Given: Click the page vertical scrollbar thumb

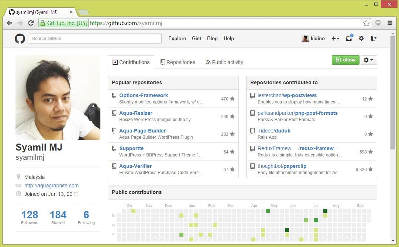Looking at the screenshot, I should tap(393, 93).
